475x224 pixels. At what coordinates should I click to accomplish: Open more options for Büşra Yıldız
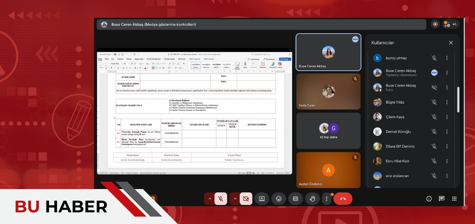pyautogui.click(x=446, y=102)
